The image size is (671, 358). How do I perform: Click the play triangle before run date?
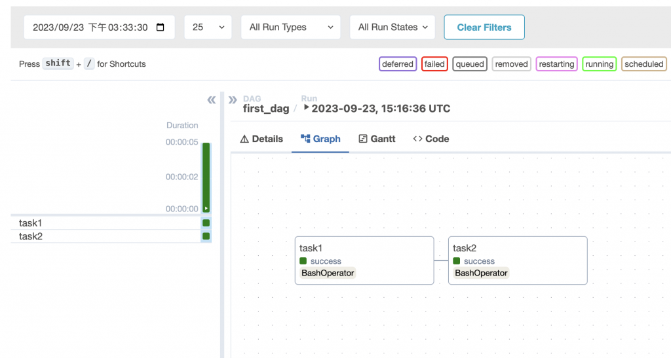[x=307, y=107]
